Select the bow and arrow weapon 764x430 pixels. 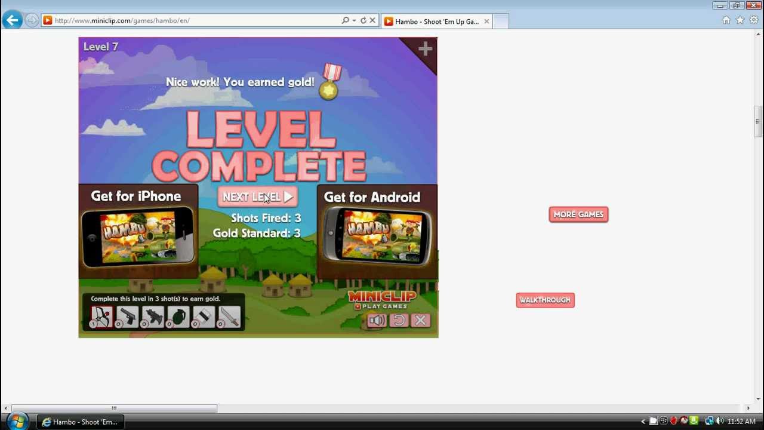(102, 317)
